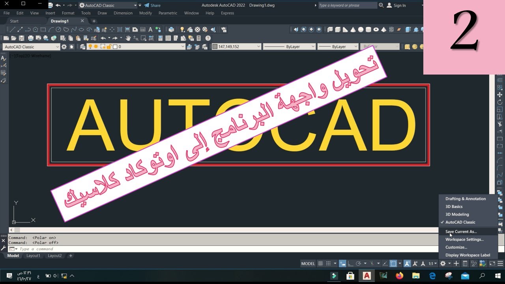The image size is (505, 284).
Task: Toggle ortho mode in status bar
Action: 351,263
